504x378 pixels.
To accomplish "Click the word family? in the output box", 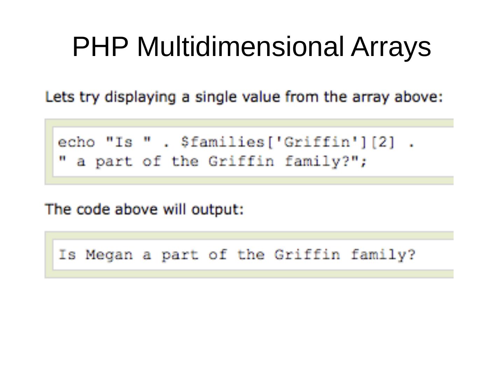I will click(383, 254).
